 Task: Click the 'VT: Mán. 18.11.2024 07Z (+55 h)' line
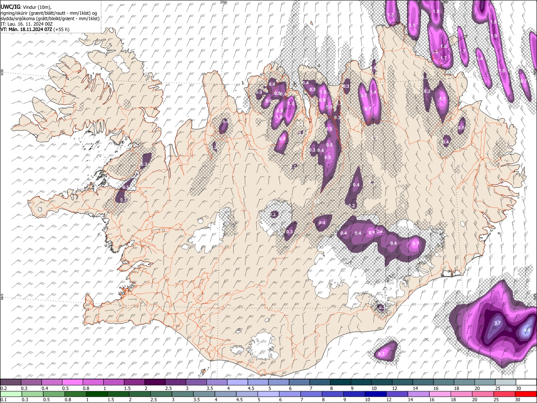click(x=35, y=29)
